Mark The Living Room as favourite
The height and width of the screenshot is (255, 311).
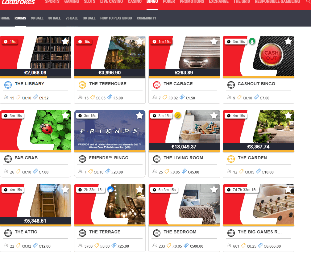[214, 115]
